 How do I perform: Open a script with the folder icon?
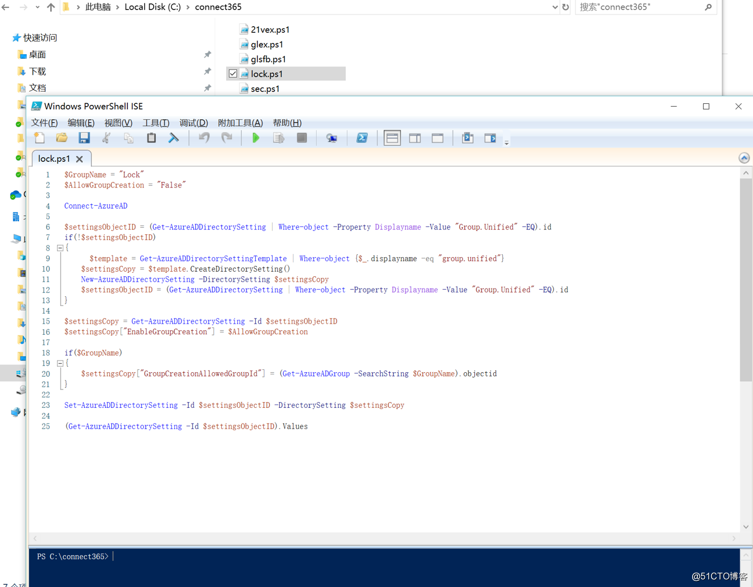pos(61,138)
